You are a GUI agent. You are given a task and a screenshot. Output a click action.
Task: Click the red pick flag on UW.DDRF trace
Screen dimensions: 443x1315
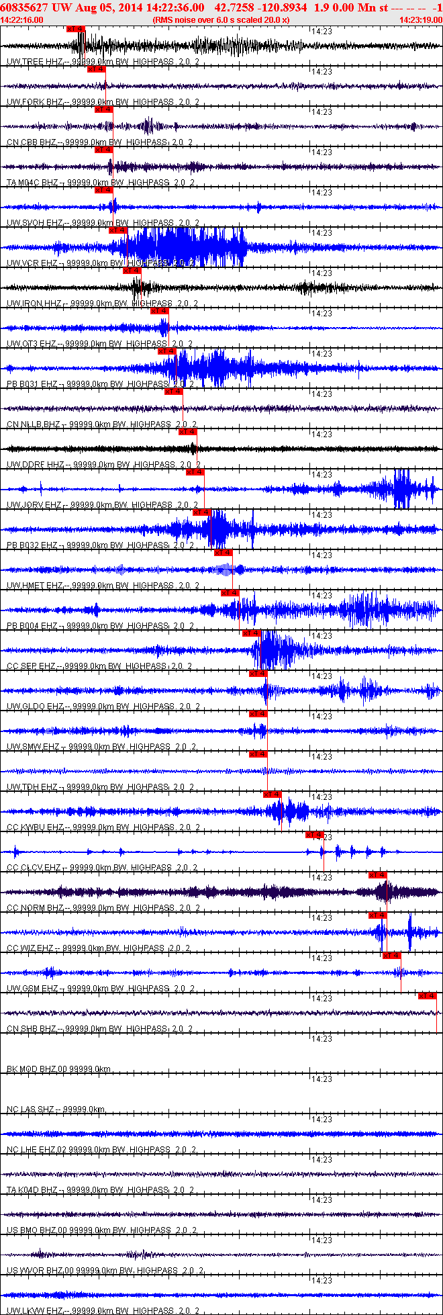[188, 432]
